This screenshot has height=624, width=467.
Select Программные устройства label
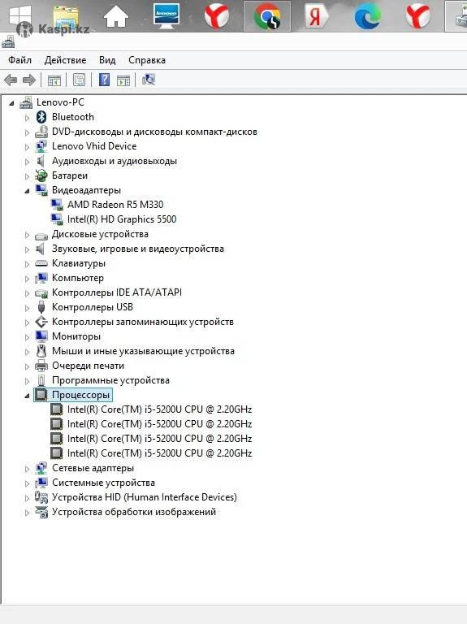pyautogui.click(x=110, y=380)
